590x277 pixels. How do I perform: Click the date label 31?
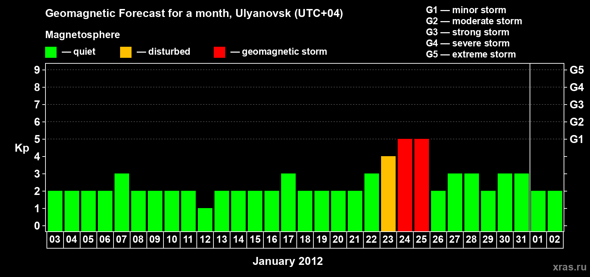(521, 239)
